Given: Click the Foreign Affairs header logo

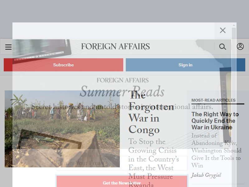Looking at the screenshot, I should (x=115, y=46).
